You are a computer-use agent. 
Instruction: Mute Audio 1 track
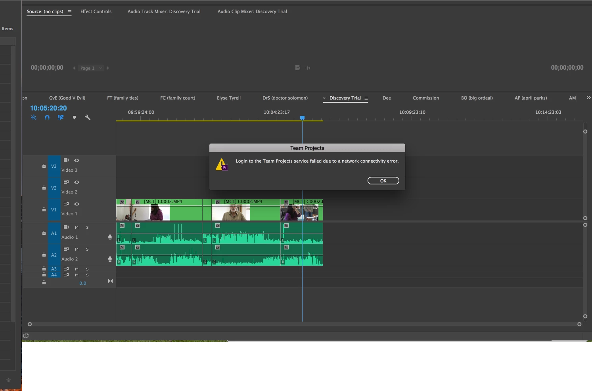coord(77,228)
